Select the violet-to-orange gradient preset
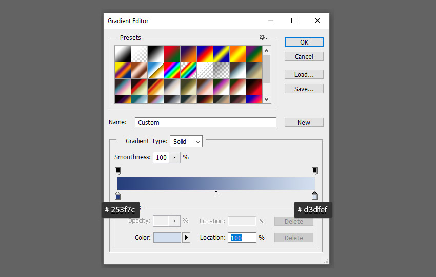 tap(188, 54)
